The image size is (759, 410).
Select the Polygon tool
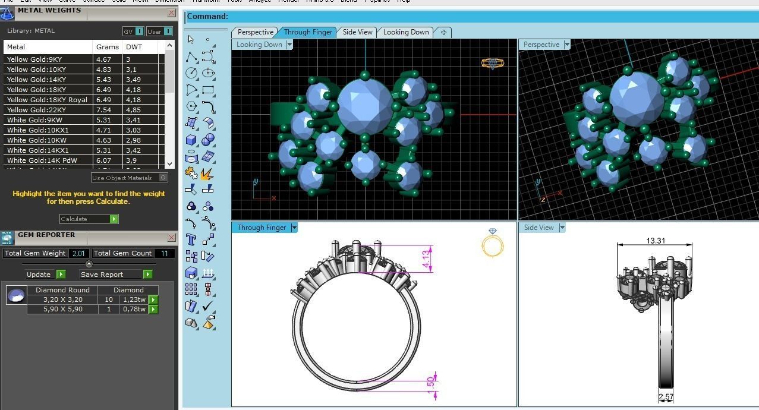[191, 107]
